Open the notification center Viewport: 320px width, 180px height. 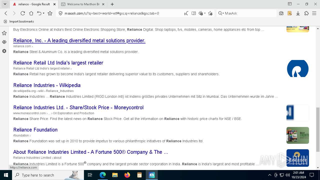coord(312,175)
